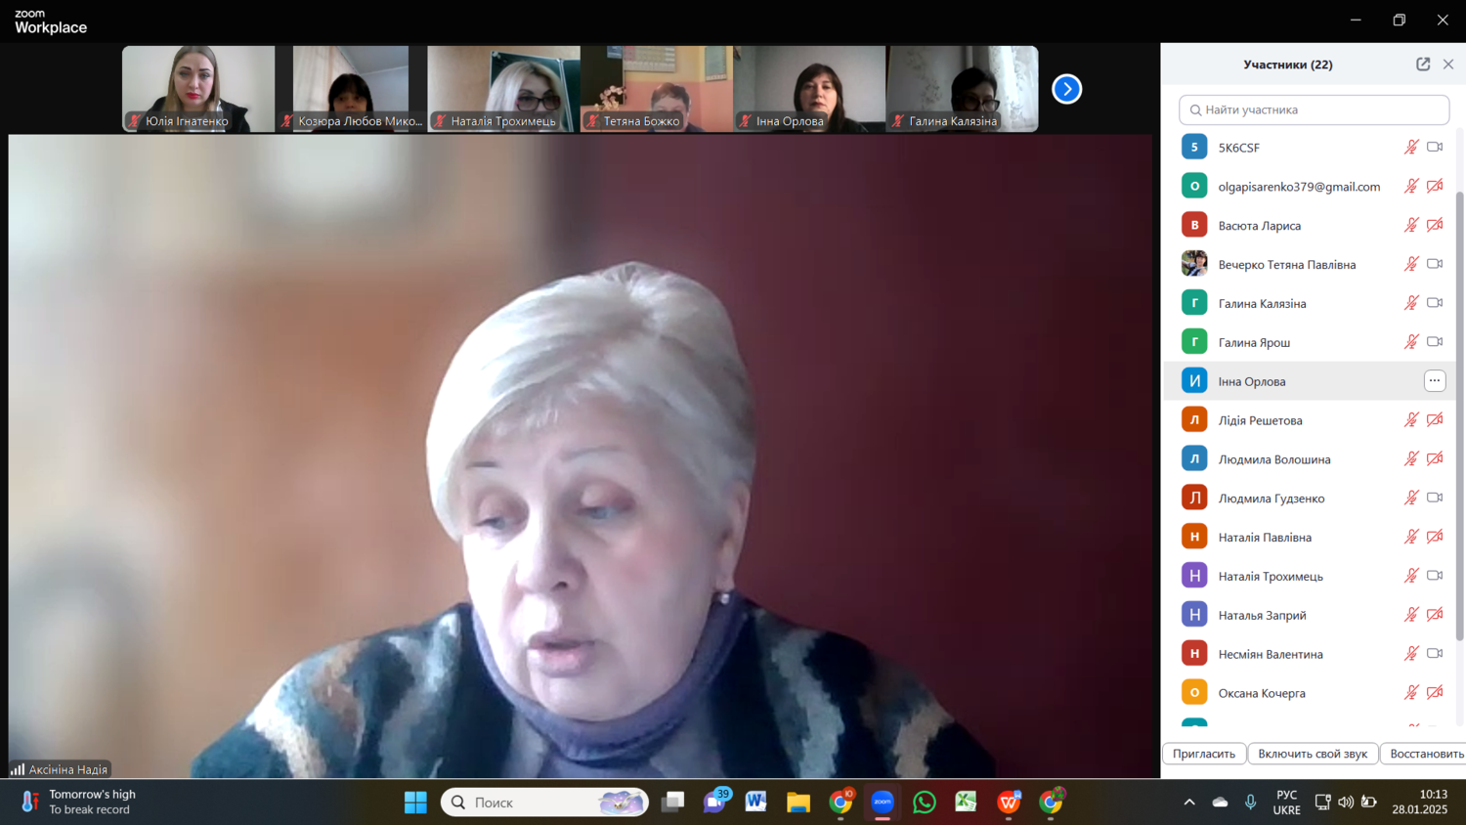Screen dimensions: 1466x825
Task: Pop out the participants panel
Action: pos(1423,65)
